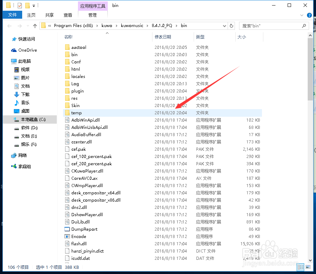Screen dimensions: 316x274
Task: Select the AdbWinApi.dll file icon
Action: tap(67, 120)
